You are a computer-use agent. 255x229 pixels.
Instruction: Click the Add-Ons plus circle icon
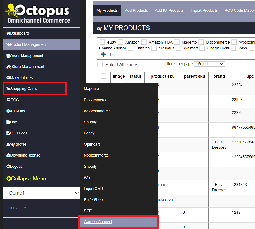pyautogui.click(x=8, y=111)
